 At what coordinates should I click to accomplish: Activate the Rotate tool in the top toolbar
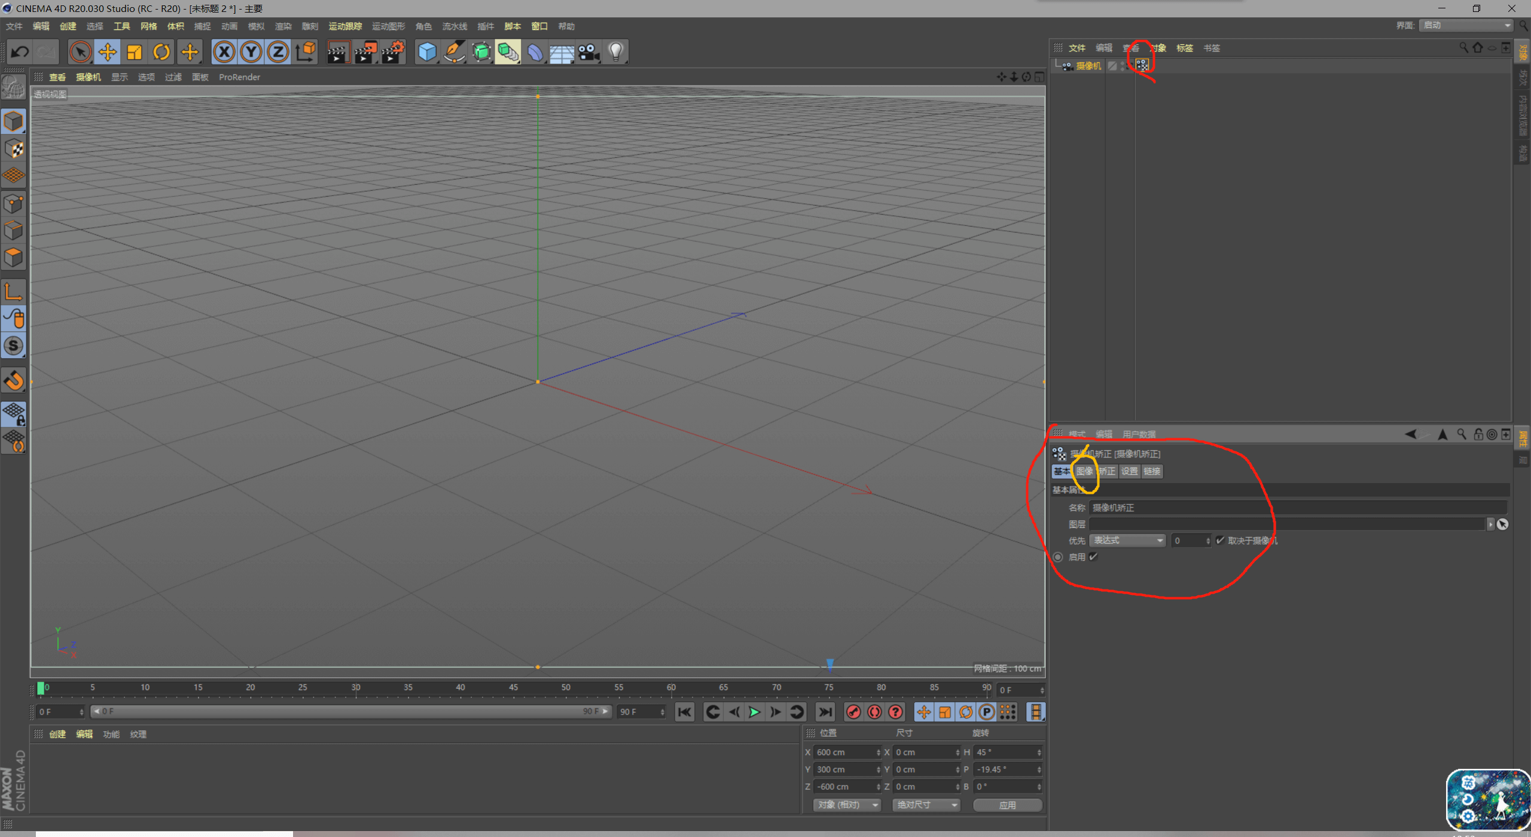point(161,52)
